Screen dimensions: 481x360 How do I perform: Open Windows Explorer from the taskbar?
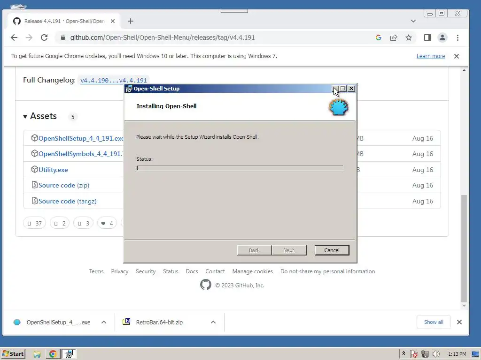coord(37,354)
